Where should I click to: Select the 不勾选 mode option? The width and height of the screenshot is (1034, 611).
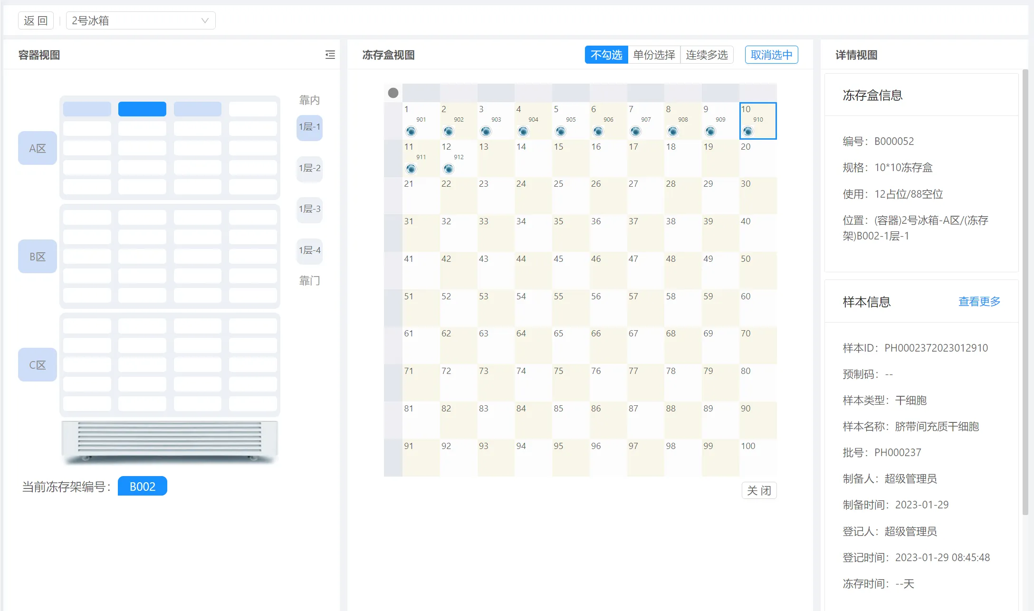606,55
